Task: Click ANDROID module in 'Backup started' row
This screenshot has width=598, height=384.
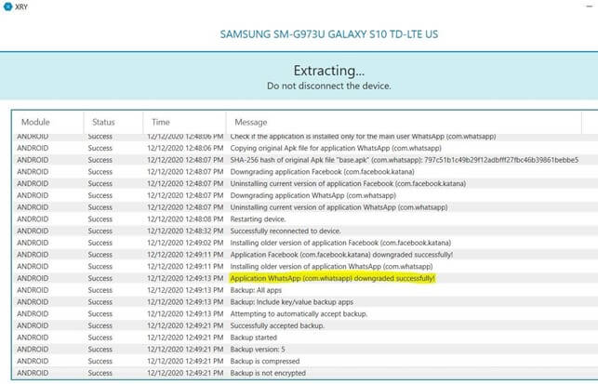Action: 33,338
